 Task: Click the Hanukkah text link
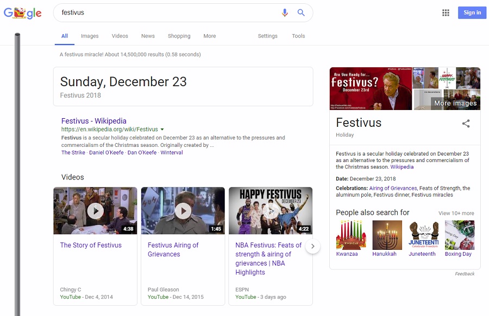(x=384, y=254)
